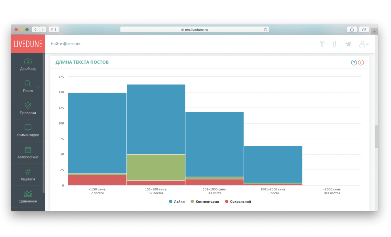Screen dimensions: 391x237
Task: Open the Сравнение chart icon
Action: [x=28, y=194]
